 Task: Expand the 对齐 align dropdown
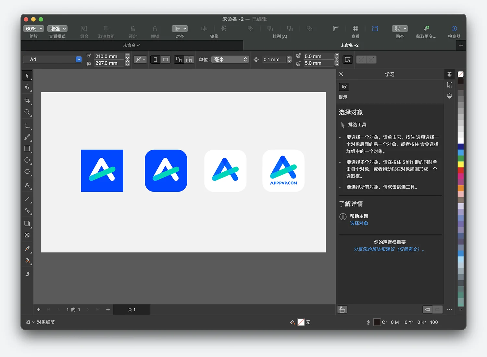tap(180, 29)
